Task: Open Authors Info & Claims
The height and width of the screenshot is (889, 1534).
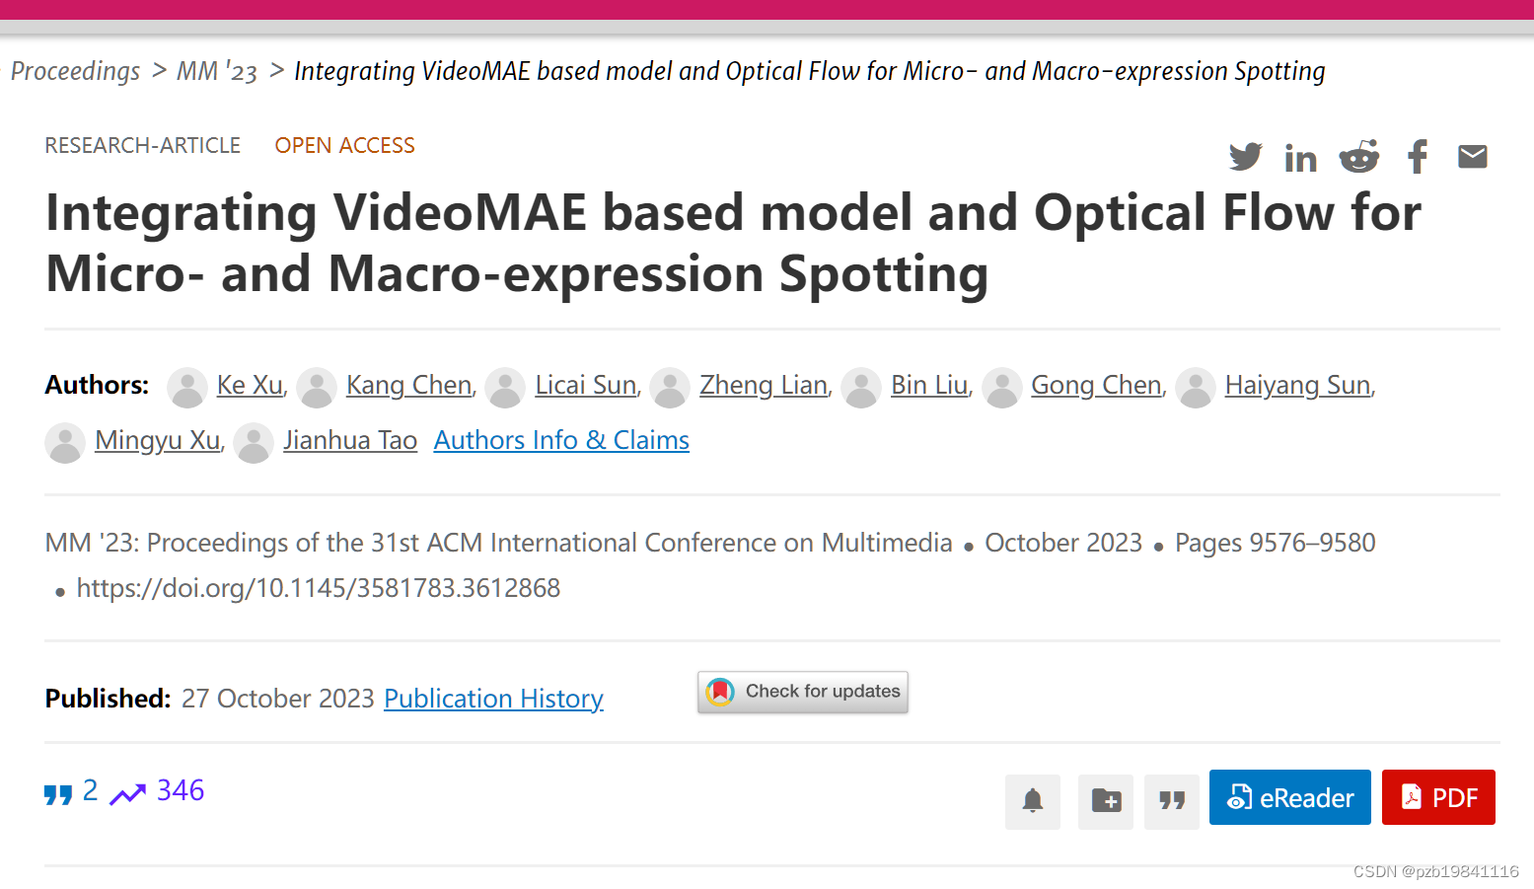Action: click(560, 440)
